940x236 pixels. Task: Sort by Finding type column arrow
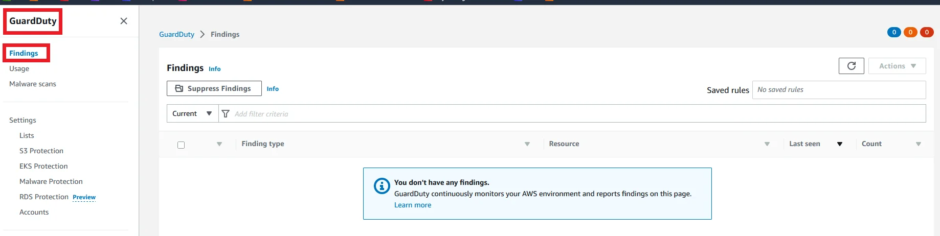[x=527, y=144]
